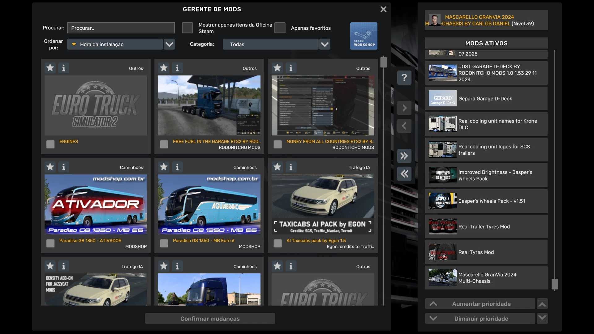Open the Steam Workshop icon
This screenshot has height=334, width=594.
pyautogui.click(x=364, y=36)
